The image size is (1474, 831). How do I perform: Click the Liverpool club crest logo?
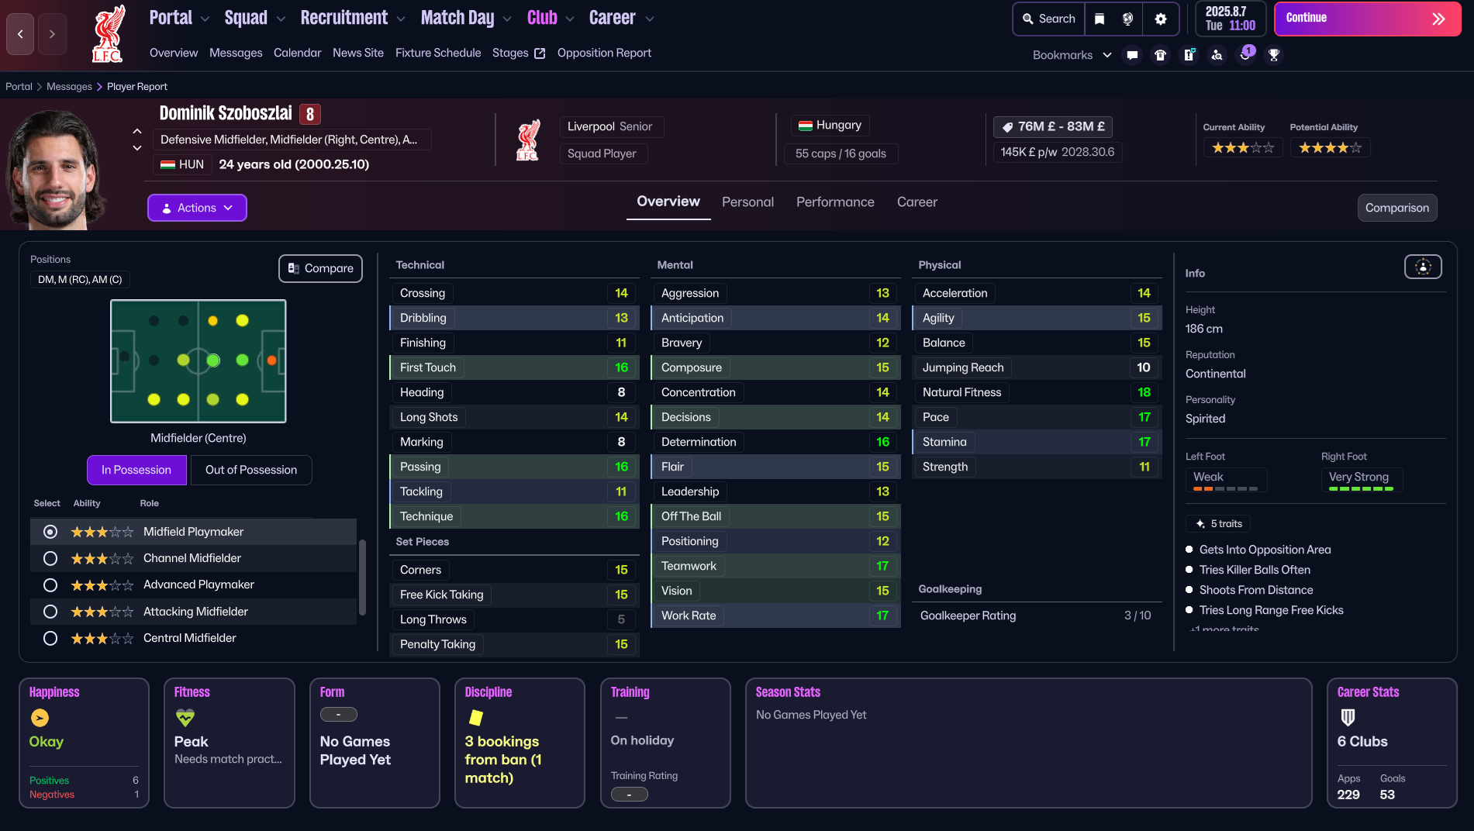pos(107,34)
